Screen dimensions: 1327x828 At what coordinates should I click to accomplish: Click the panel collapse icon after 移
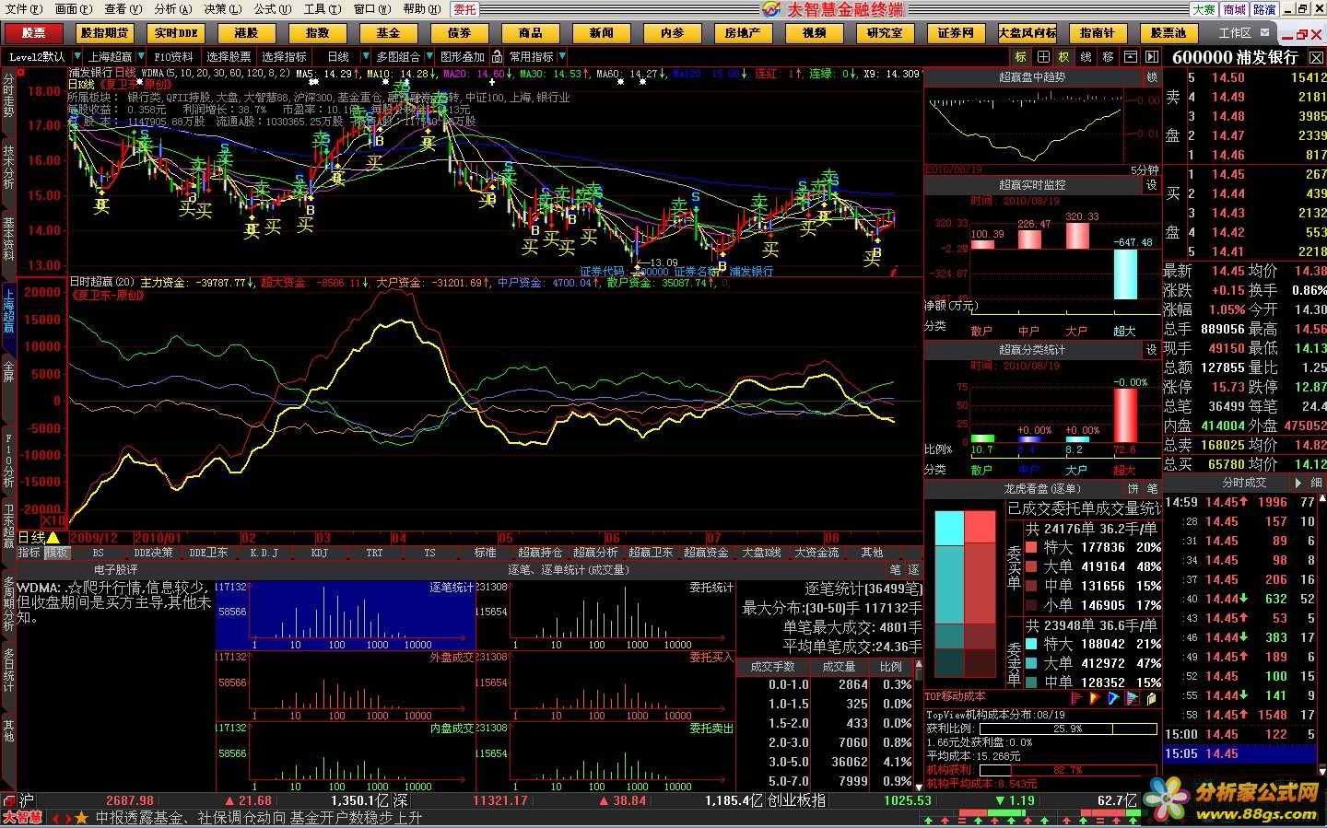[1130, 57]
